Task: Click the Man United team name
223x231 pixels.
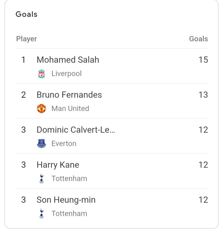Action: pos(70,109)
